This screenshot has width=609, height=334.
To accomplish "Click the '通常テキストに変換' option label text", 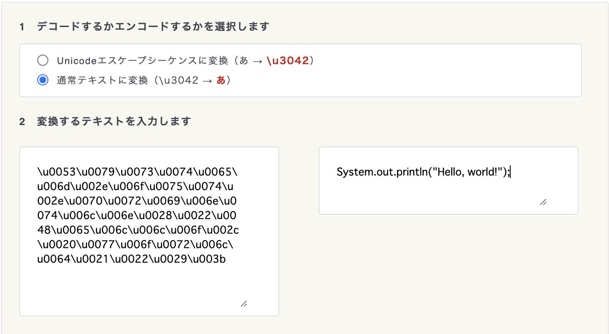I will coord(102,80).
